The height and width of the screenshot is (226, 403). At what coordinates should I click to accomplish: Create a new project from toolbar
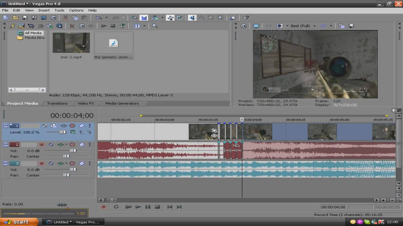[6, 18]
